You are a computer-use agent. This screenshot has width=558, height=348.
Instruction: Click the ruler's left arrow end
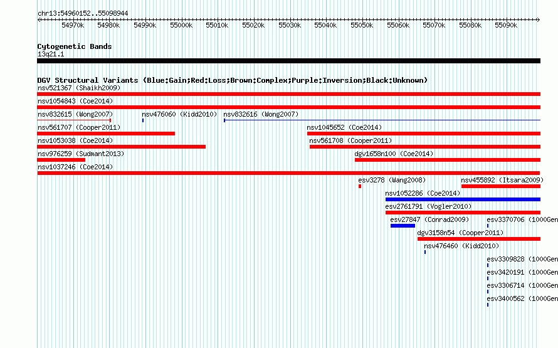[x=39, y=19]
